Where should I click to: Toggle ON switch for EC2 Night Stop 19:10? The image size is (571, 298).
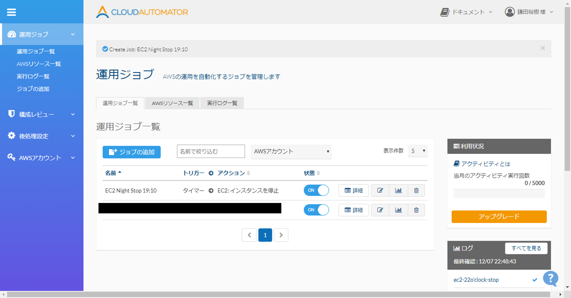tap(316, 190)
